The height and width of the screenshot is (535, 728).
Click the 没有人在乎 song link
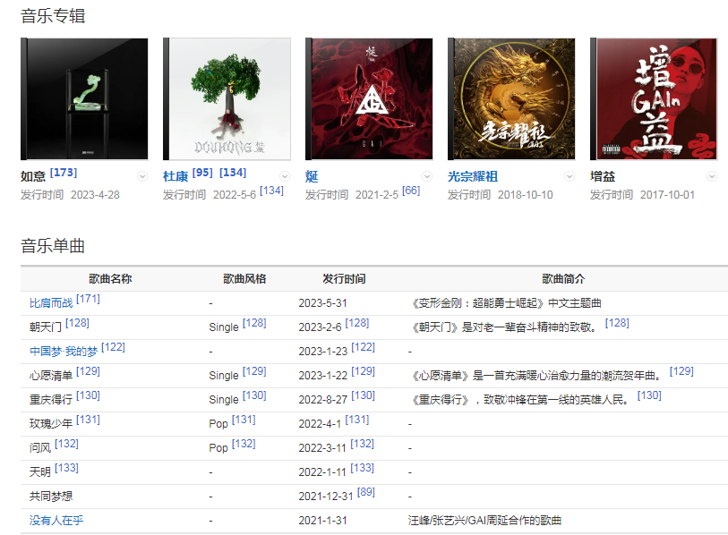pyautogui.click(x=57, y=520)
